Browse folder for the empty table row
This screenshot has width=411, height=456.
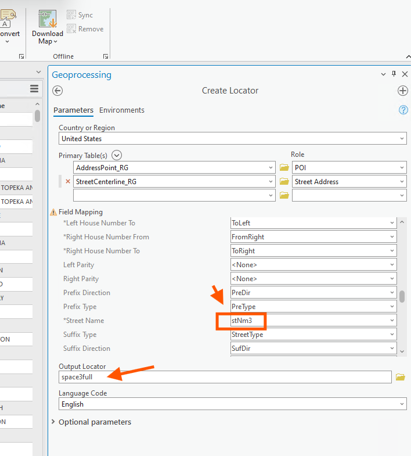pos(284,195)
